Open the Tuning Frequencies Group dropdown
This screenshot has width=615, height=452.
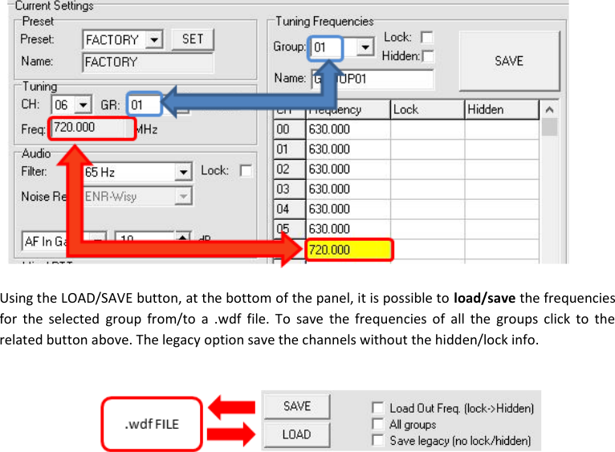[x=365, y=47]
